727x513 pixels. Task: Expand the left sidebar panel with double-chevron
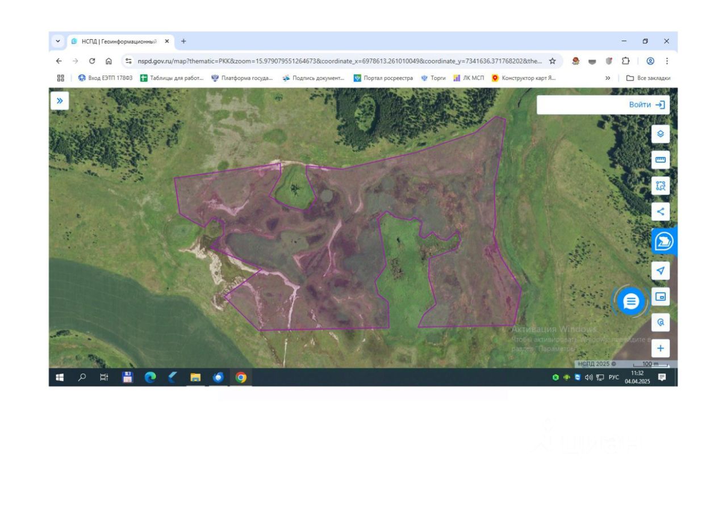[x=59, y=101]
